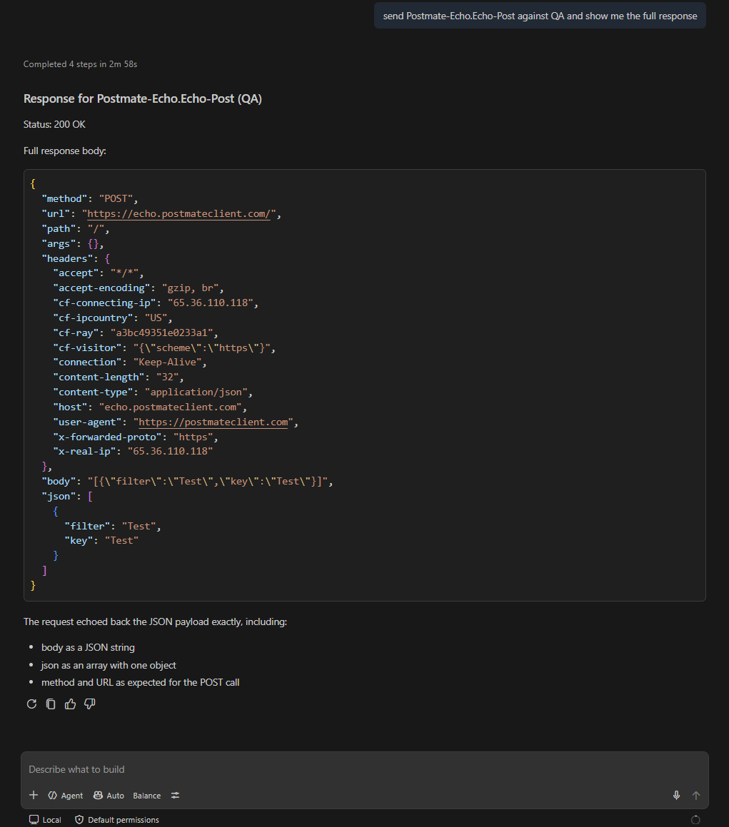This screenshot has height=827, width=729.
Task: Click the "content-type" header line
Action: pos(153,392)
